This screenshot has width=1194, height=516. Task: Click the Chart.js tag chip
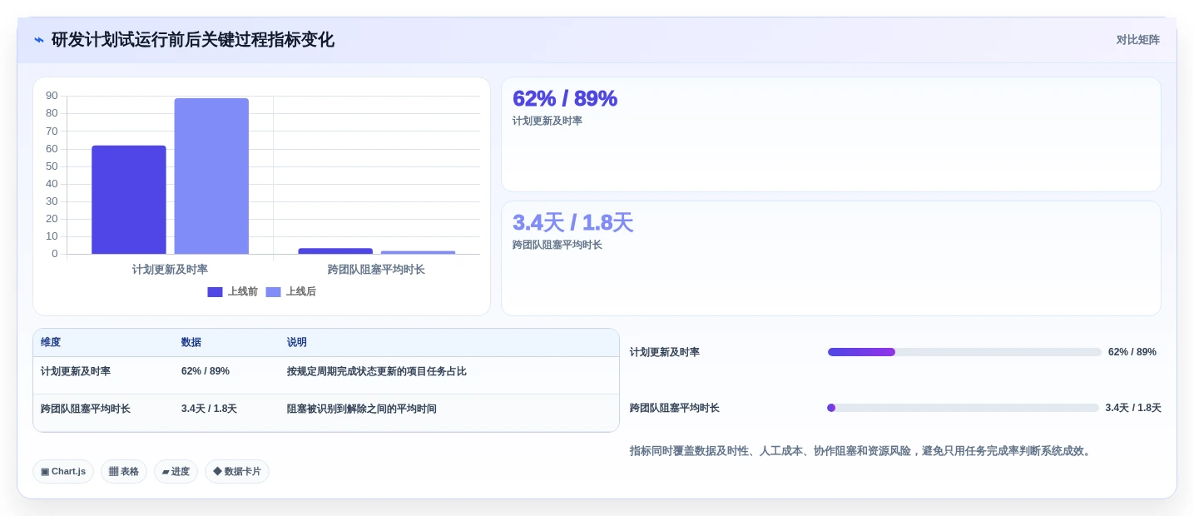pos(63,471)
